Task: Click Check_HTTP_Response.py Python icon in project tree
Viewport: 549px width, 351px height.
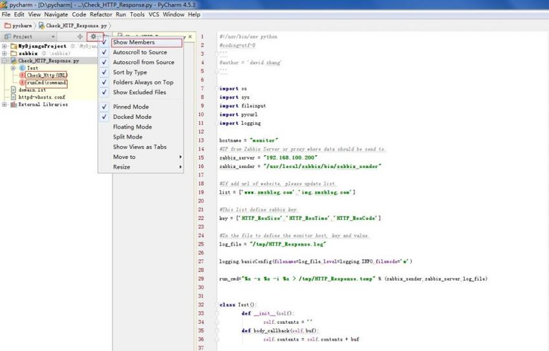Action: point(14,61)
